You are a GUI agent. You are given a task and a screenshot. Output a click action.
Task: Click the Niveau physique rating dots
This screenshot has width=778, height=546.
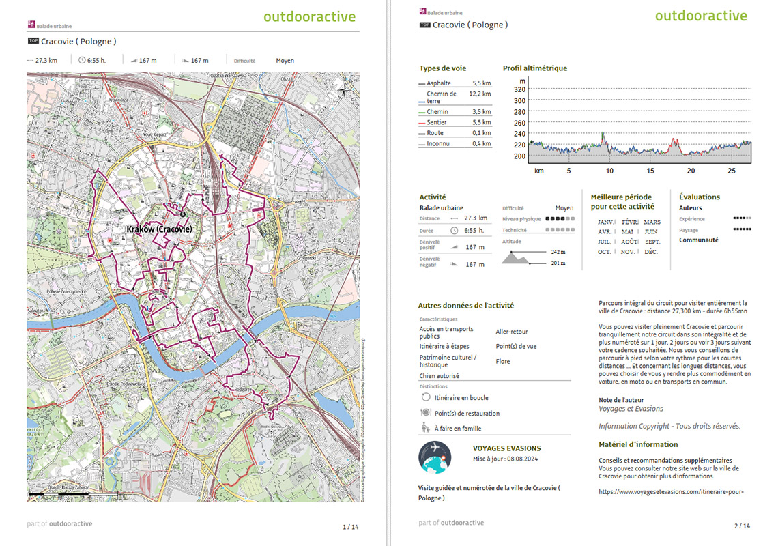[x=560, y=219]
